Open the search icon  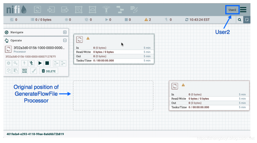(239, 20)
